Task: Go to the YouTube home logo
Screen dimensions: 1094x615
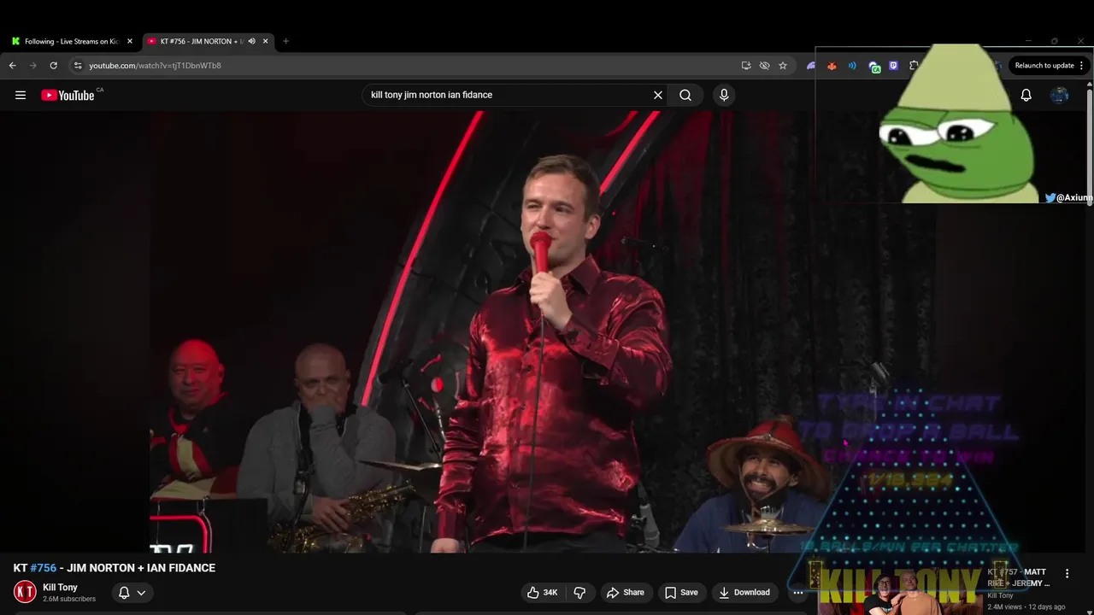Action: 68,95
